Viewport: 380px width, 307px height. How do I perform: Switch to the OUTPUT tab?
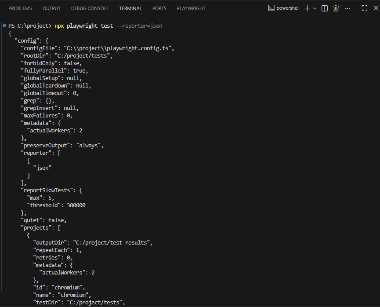click(x=51, y=8)
